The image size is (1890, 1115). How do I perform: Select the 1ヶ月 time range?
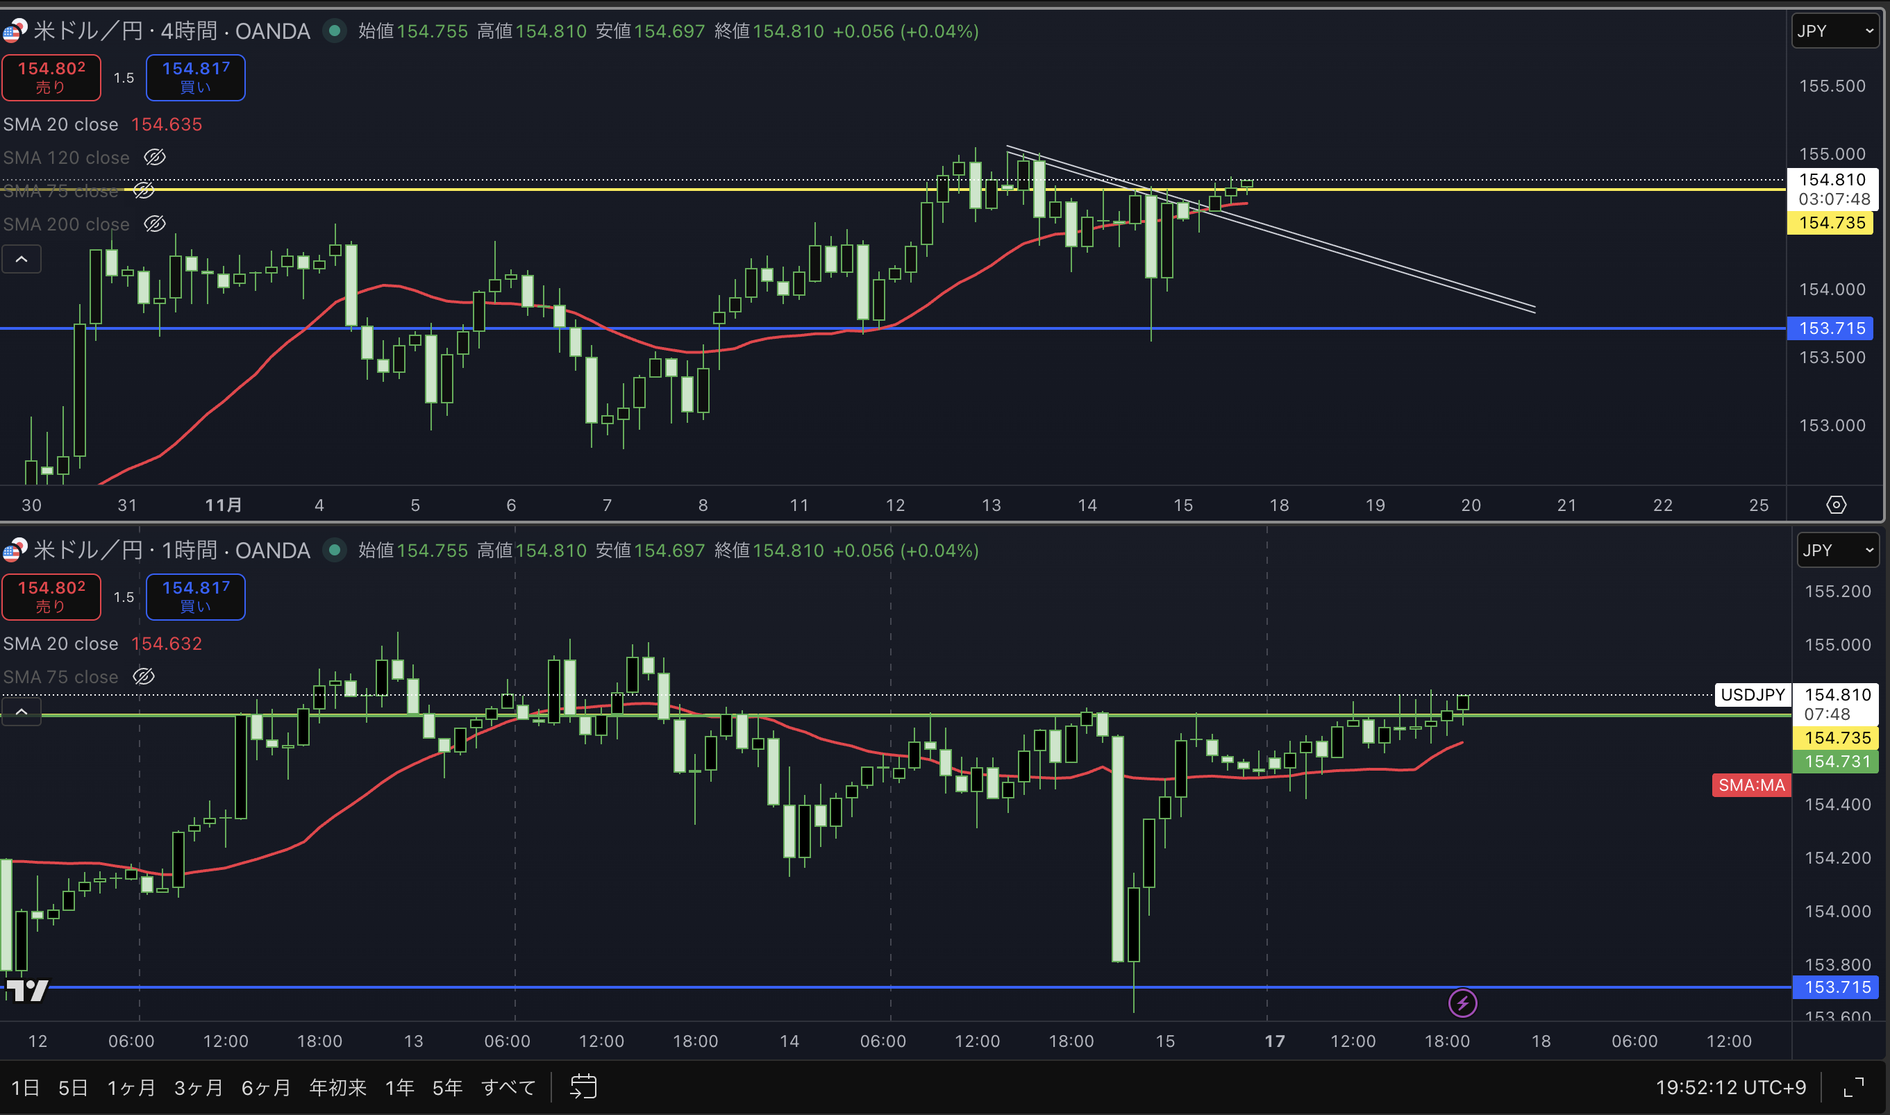click(x=131, y=1087)
